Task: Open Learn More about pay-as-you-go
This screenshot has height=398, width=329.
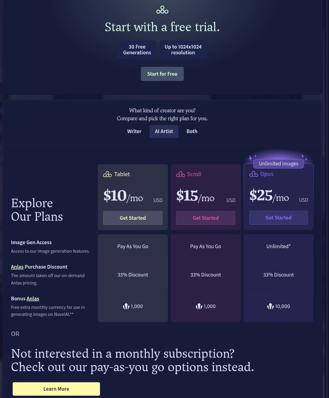Action: coord(56,389)
